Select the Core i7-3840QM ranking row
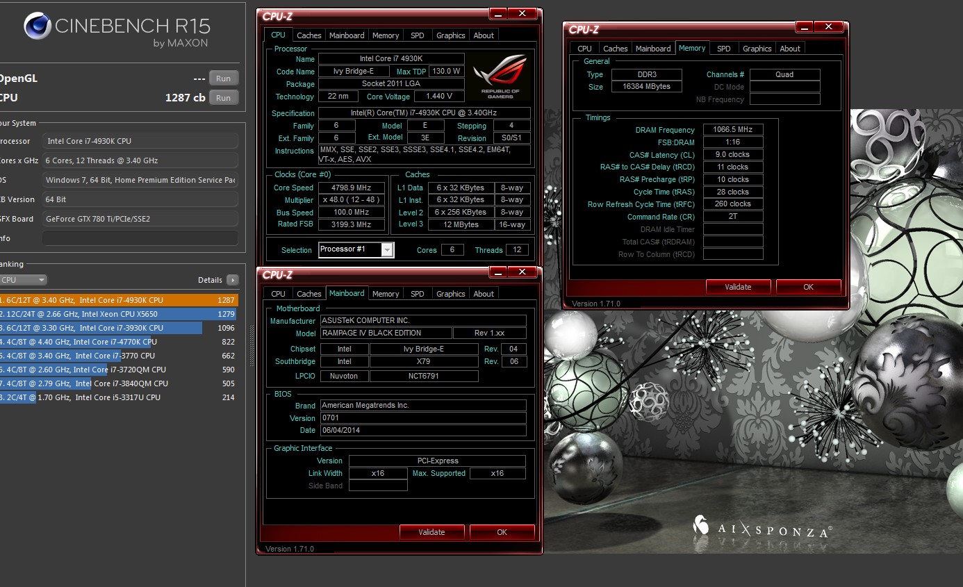The height and width of the screenshot is (587, 963). pyautogui.click(x=119, y=383)
